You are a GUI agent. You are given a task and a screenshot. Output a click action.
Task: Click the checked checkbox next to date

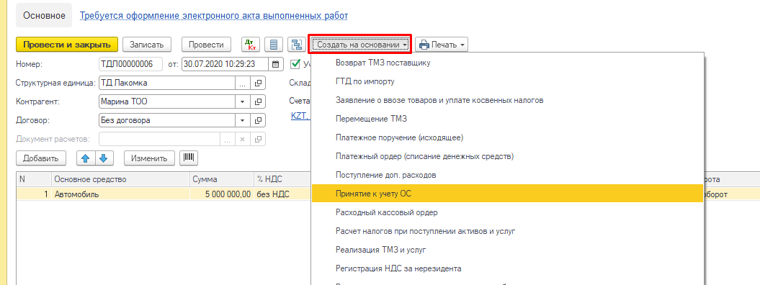(295, 64)
